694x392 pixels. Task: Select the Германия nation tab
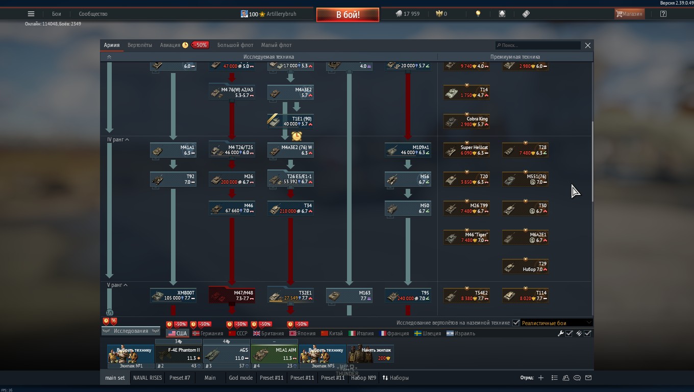pos(208,333)
